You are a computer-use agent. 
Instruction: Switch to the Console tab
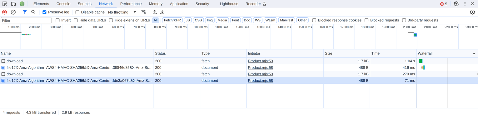[x=63, y=4]
